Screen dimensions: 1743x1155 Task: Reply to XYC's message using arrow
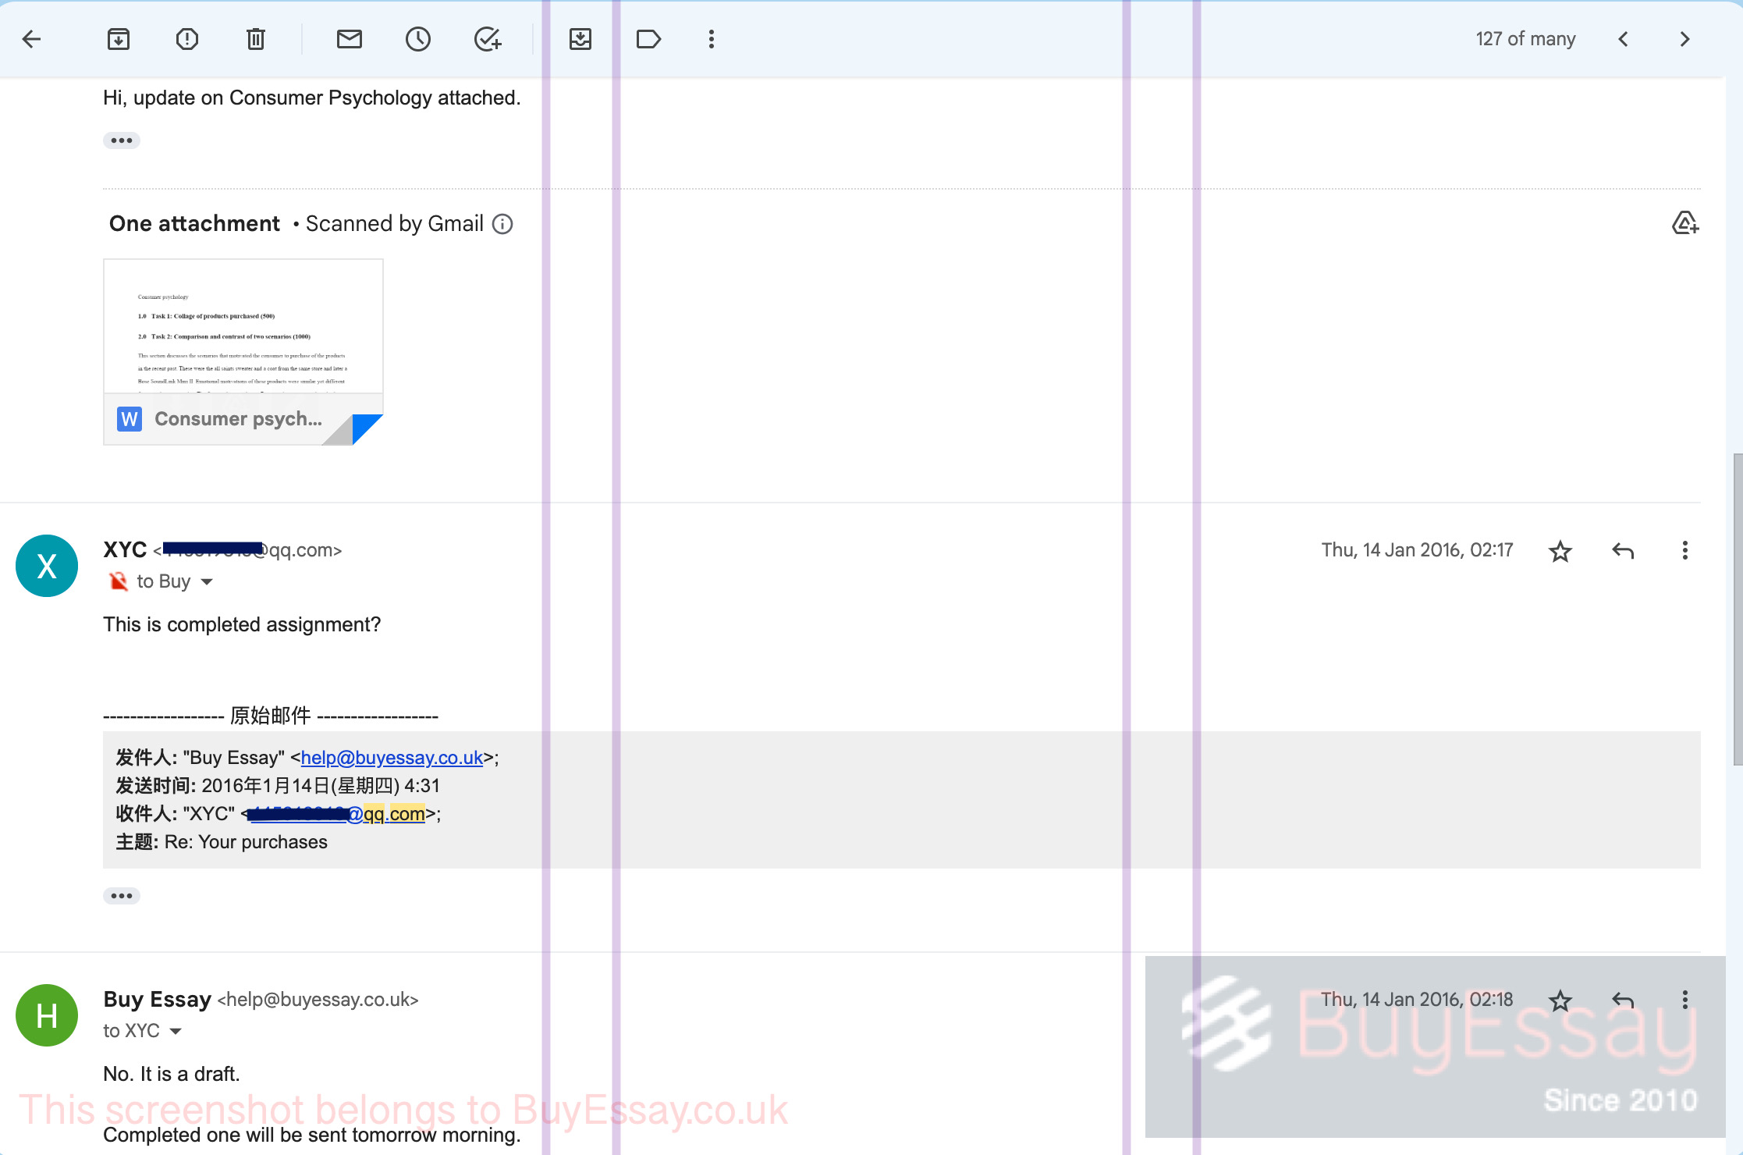(1623, 551)
